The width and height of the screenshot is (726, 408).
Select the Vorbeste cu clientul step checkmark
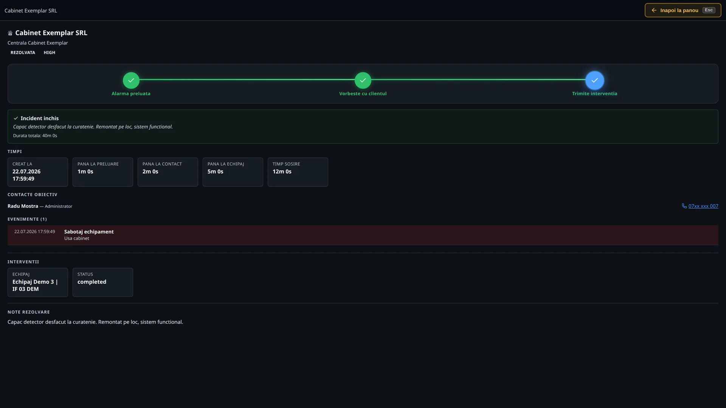(363, 80)
